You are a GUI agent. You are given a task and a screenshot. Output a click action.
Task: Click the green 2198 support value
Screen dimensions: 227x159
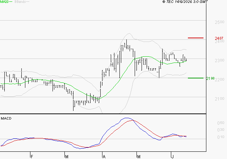210,78
